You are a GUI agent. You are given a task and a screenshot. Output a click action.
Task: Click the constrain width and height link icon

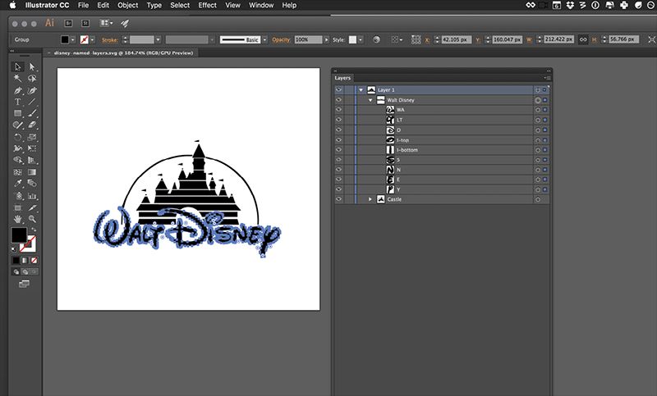pos(582,39)
